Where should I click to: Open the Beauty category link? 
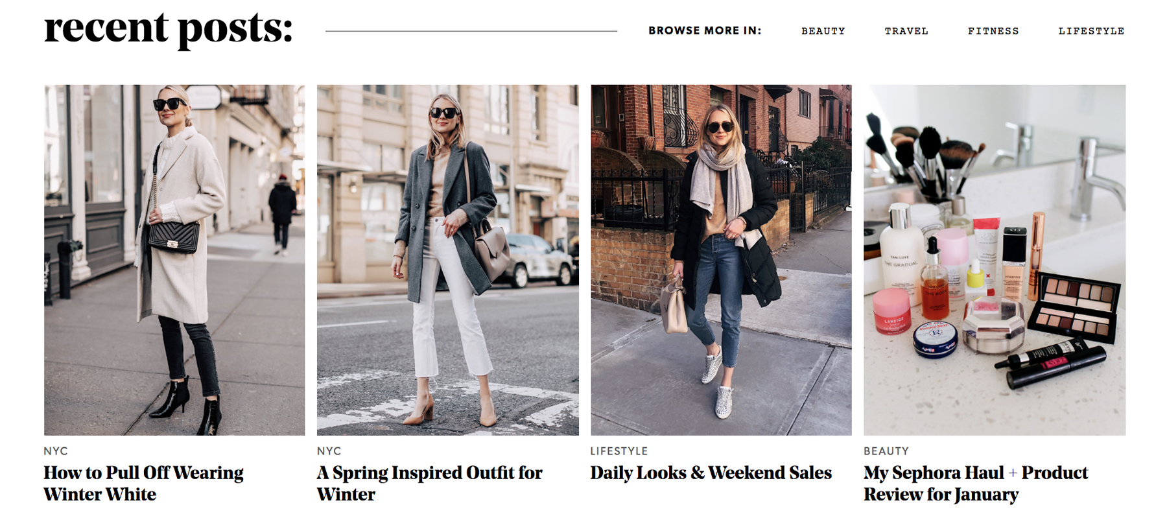point(823,31)
